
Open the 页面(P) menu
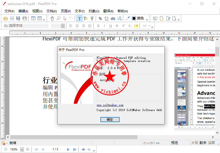click(66, 11)
